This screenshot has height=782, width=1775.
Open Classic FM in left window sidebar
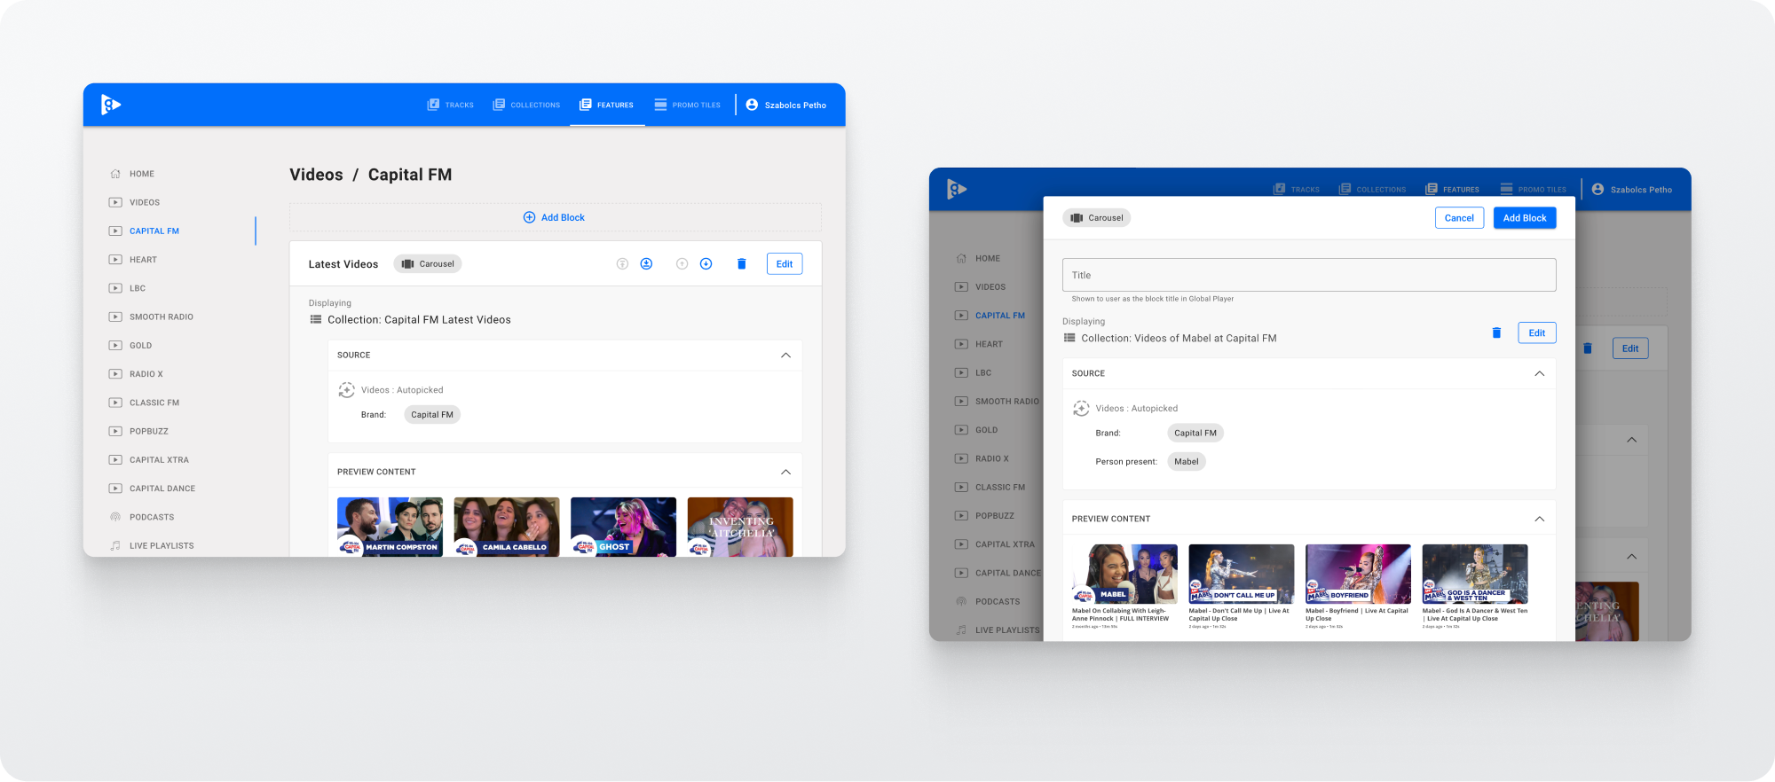click(x=144, y=403)
